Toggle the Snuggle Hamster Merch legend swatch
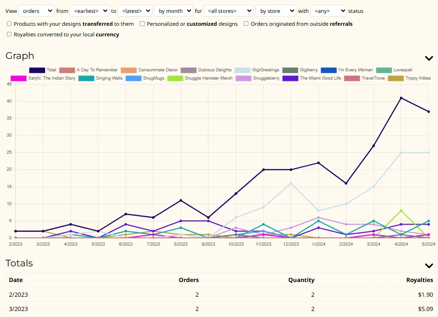 (x=175, y=79)
